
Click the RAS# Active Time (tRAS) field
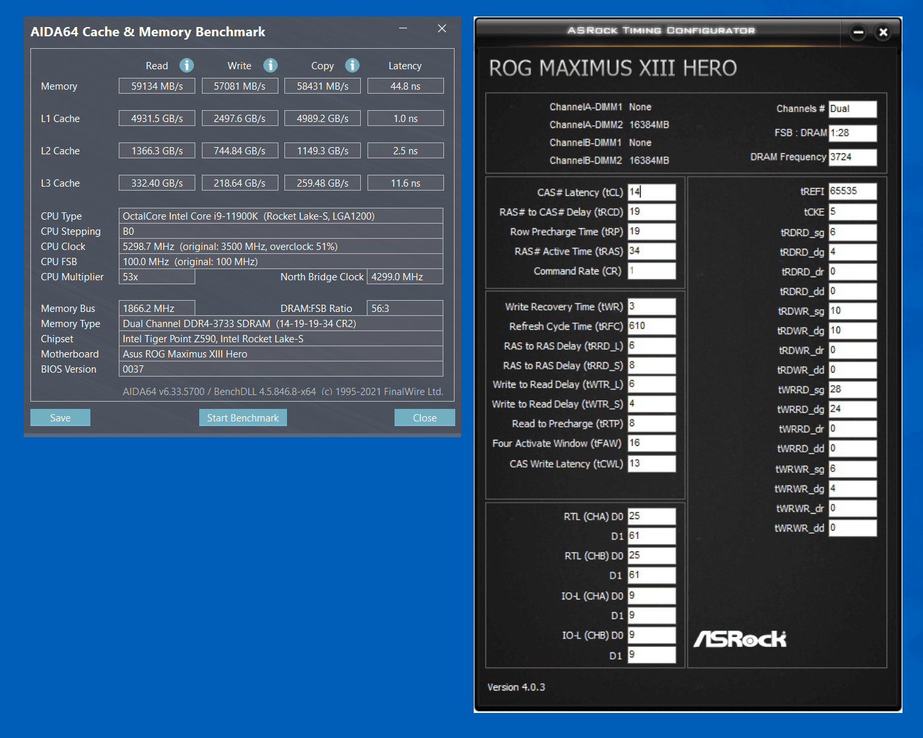click(x=651, y=251)
